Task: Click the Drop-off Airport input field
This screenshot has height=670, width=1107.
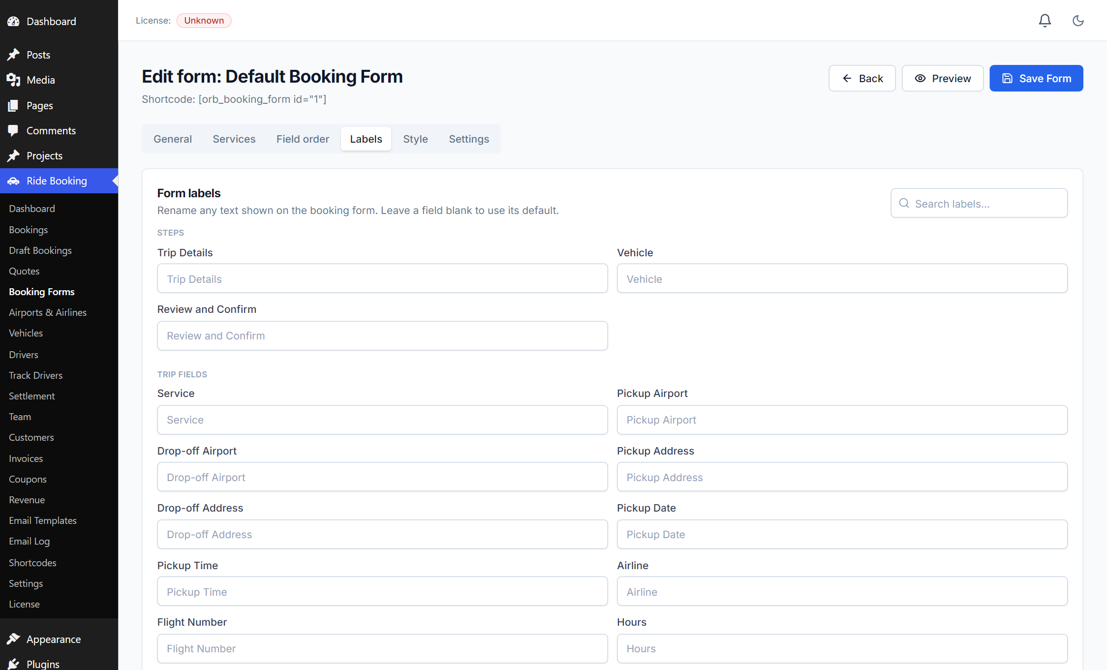Action: point(382,477)
